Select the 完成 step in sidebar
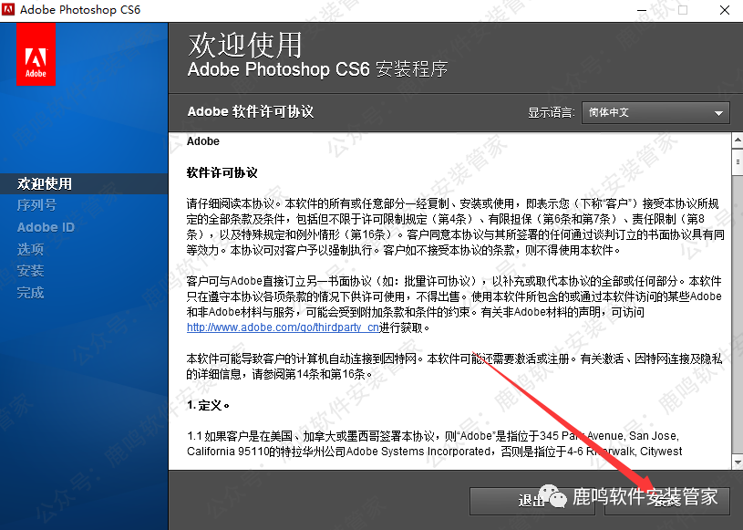 pyautogui.click(x=30, y=293)
